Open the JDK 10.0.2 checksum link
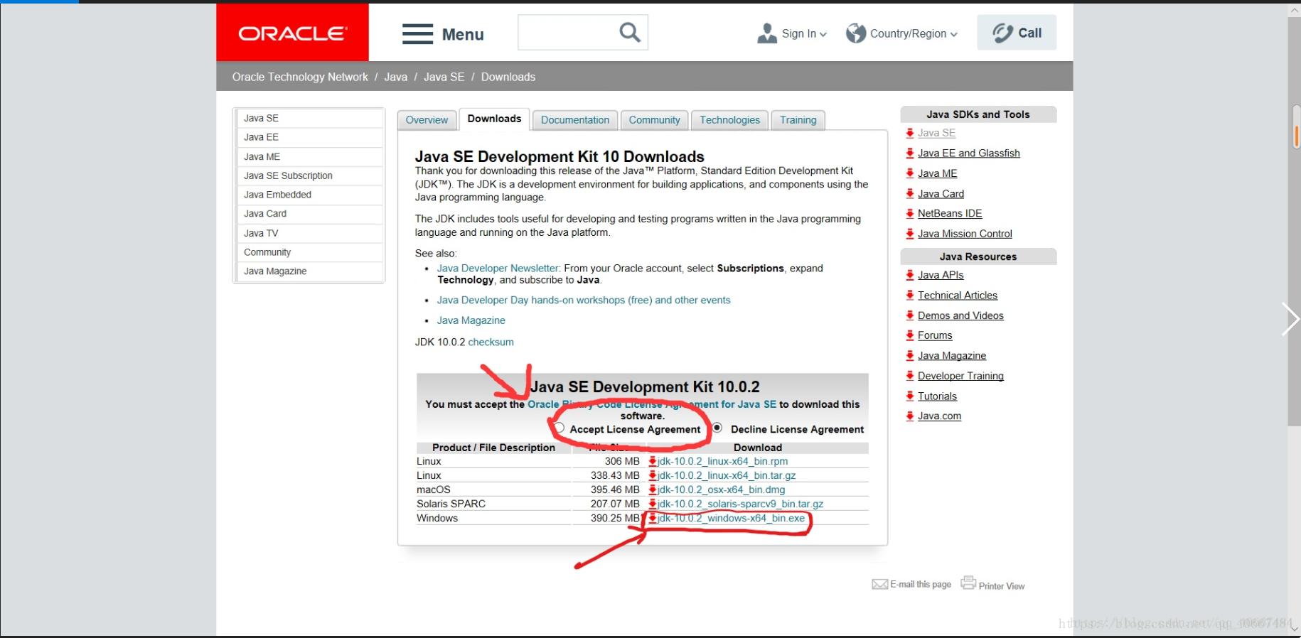Viewport: 1301px width, 638px height. (491, 342)
